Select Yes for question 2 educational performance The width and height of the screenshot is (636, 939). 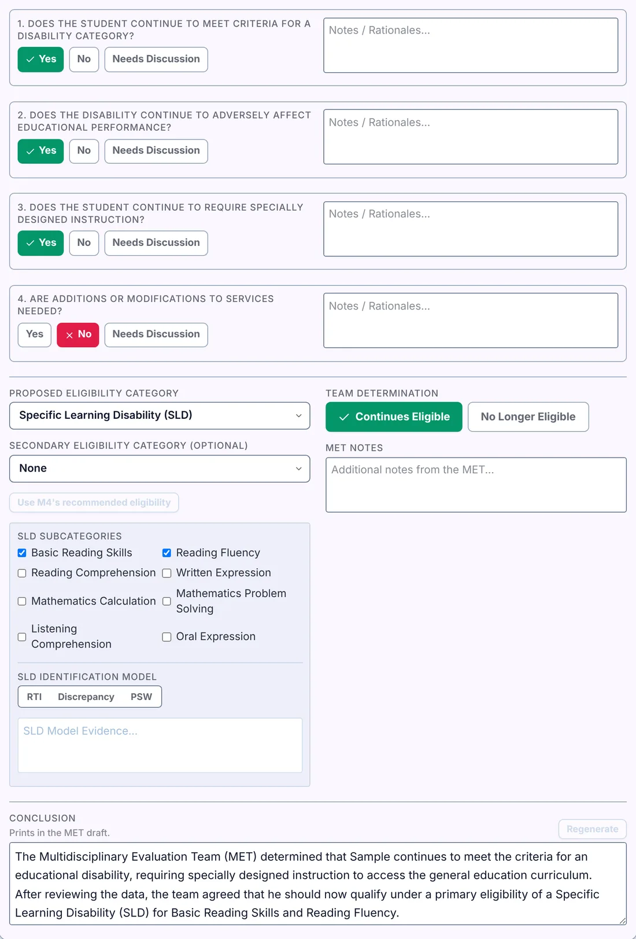(40, 151)
